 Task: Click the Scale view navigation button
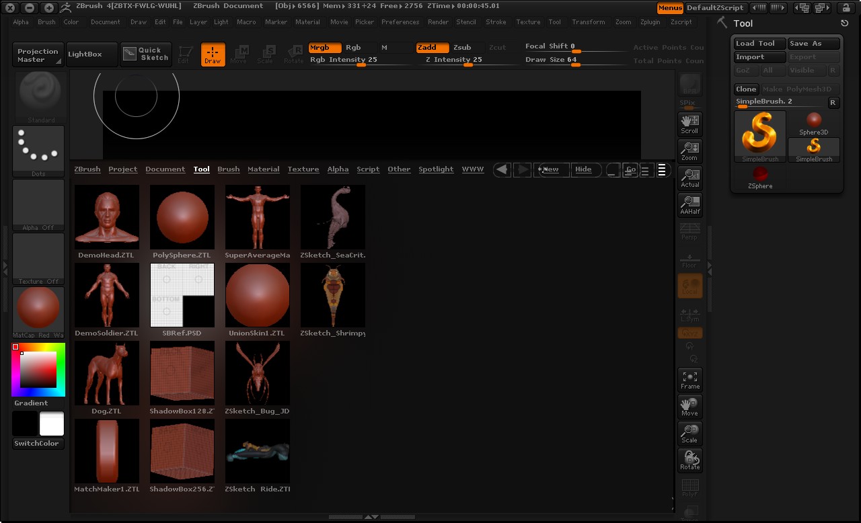tap(689, 433)
